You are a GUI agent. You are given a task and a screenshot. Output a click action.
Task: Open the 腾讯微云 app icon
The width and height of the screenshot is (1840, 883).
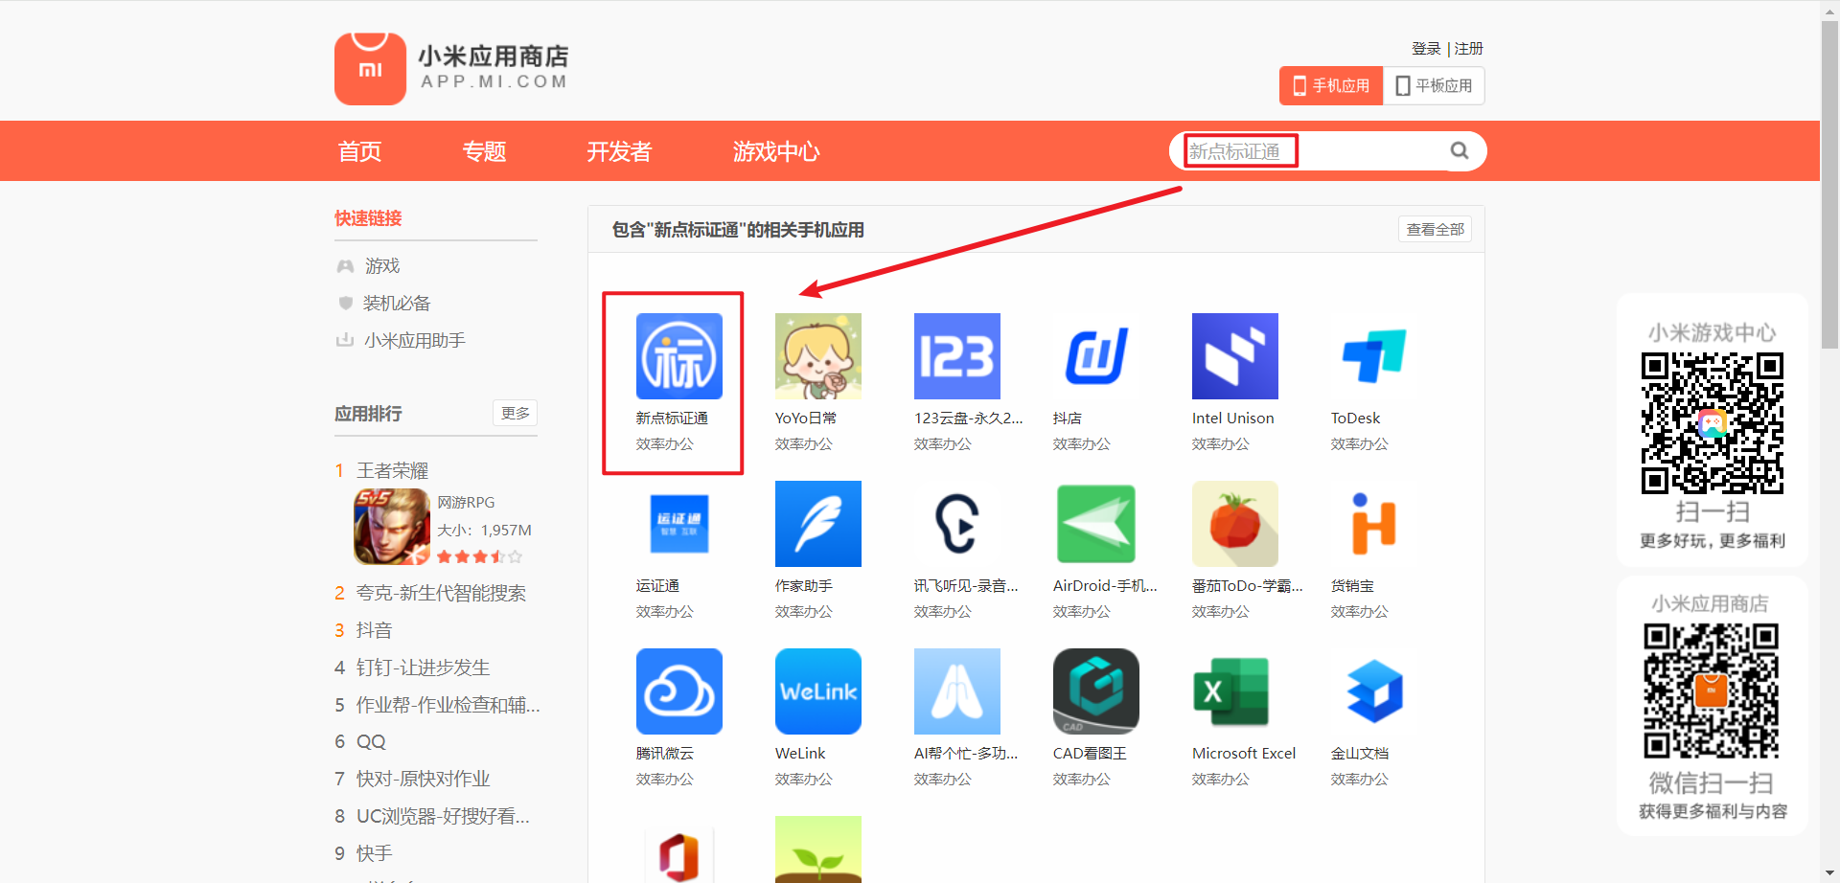pos(678,691)
